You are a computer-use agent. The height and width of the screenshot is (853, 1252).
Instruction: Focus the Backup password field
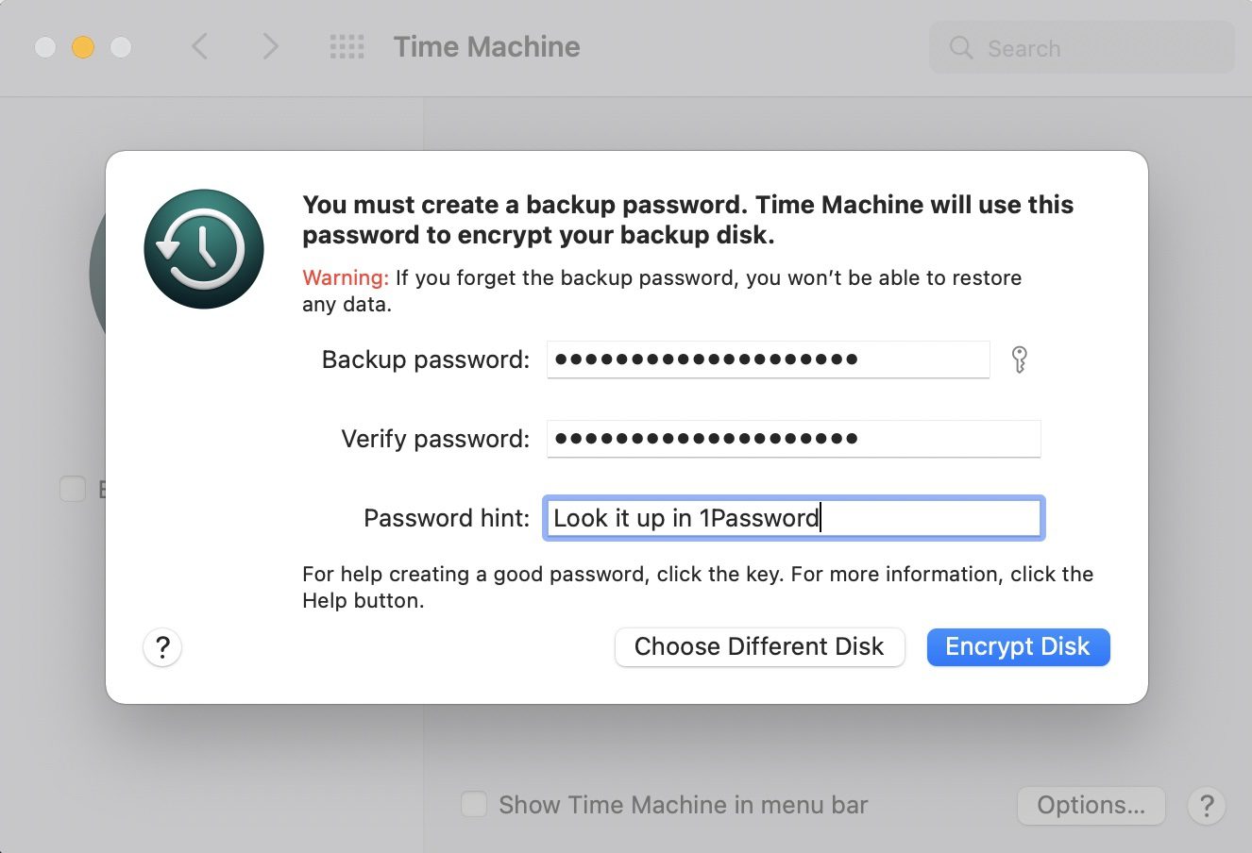768,360
